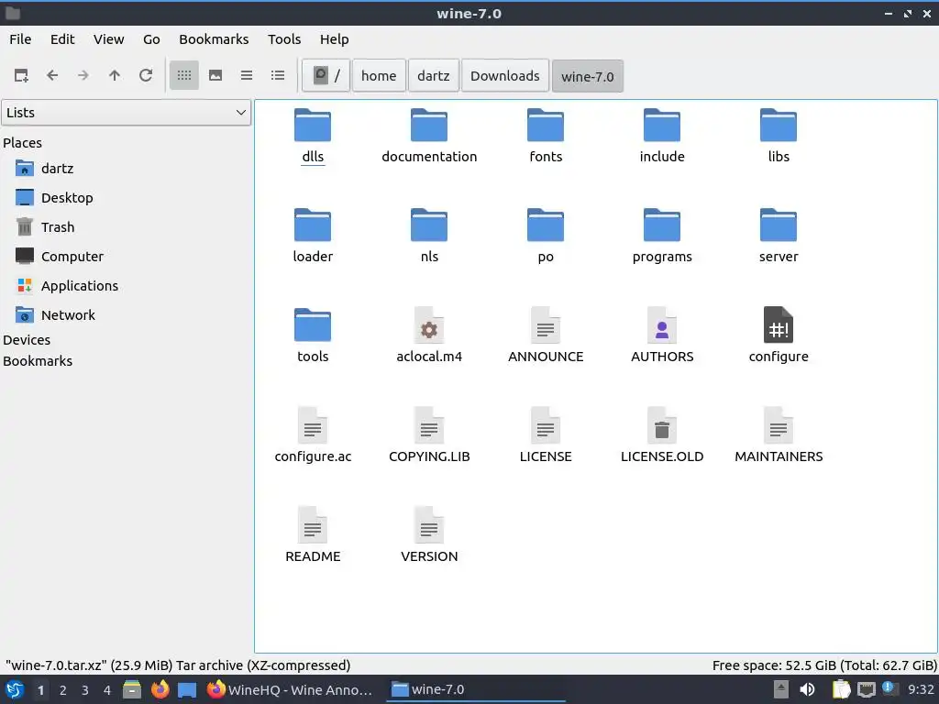Navigate to dartz in path bar
The width and height of the screenshot is (939, 704).
coord(434,75)
